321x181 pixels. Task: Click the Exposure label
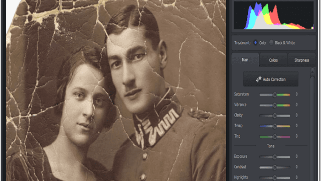click(x=241, y=156)
